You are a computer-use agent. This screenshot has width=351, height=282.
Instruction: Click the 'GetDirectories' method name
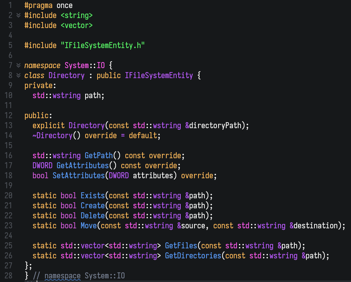tap(193, 256)
